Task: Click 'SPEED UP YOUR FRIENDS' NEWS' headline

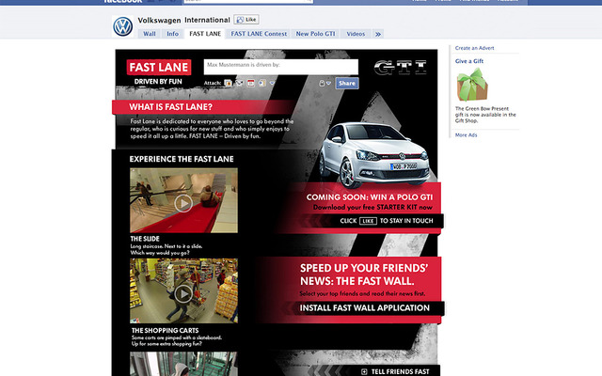Action: [x=364, y=274]
